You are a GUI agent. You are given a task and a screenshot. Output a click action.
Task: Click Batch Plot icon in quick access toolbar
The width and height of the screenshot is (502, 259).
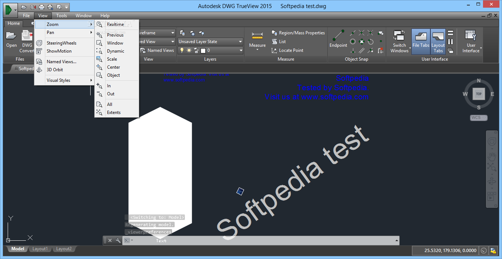pyautogui.click(x=50, y=7)
